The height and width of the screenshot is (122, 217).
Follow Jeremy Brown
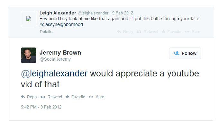[x=185, y=53]
